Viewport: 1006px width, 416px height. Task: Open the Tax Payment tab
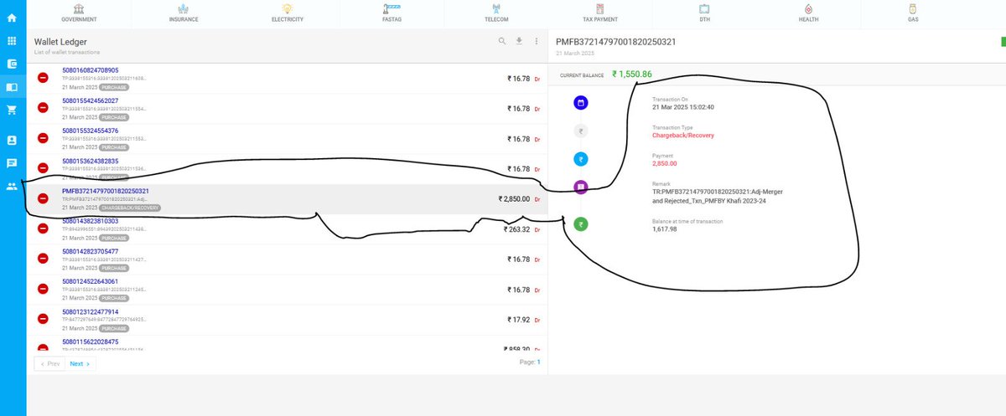click(599, 13)
